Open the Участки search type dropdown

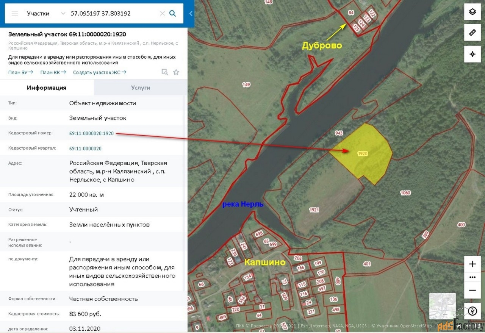pos(46,13)
